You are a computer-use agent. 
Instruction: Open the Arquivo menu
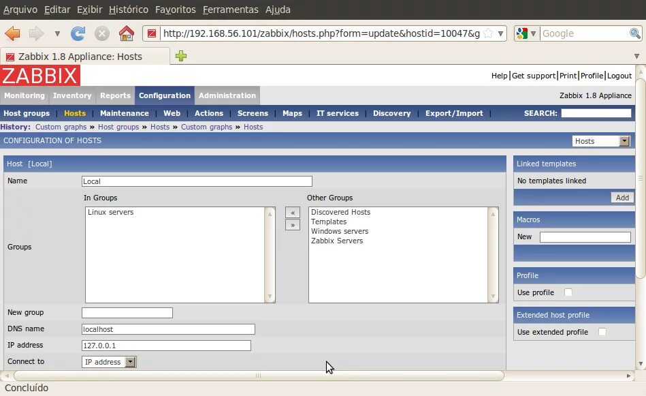pyautogui.click(x=20, y=10)
